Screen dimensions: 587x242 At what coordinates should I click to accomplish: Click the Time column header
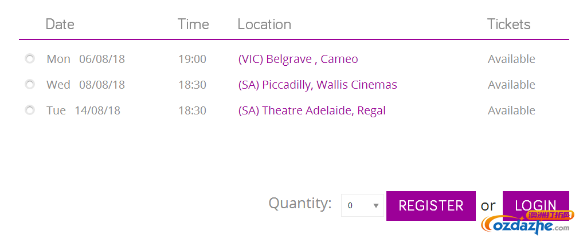coord(193,24)
